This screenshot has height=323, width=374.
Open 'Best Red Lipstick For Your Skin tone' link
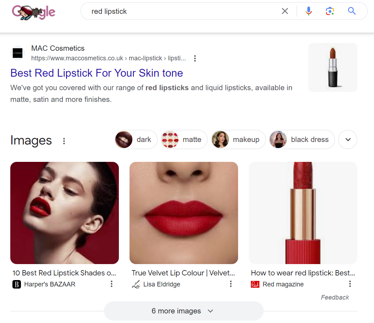[97, 73]
